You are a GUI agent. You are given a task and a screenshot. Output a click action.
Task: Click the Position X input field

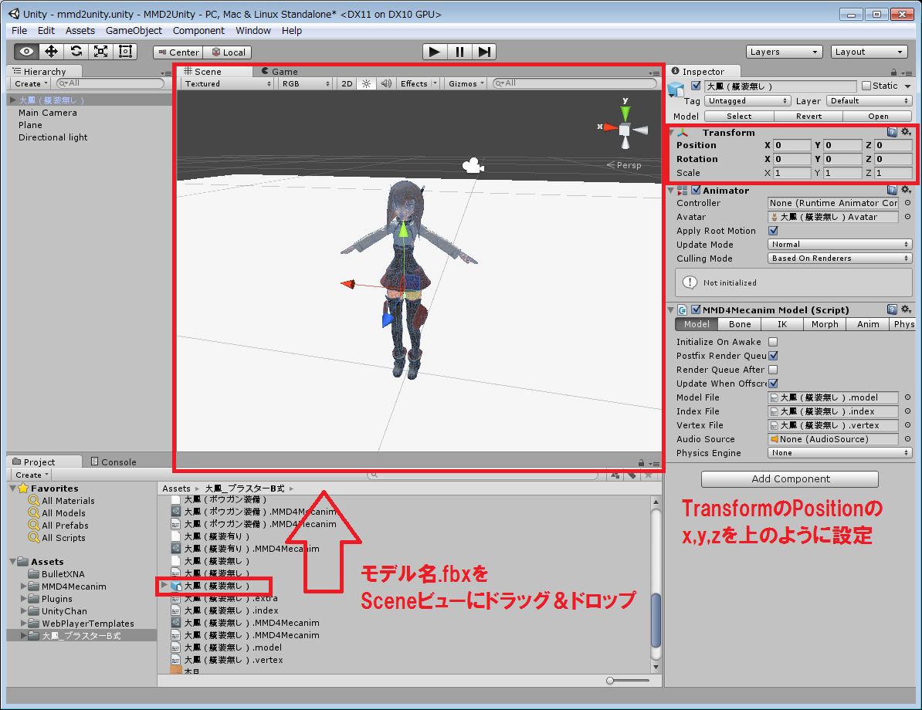pyautogui.click(x=792, y=145)
